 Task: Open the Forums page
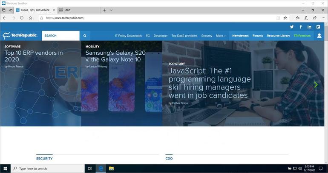click(x=258, y=36)
